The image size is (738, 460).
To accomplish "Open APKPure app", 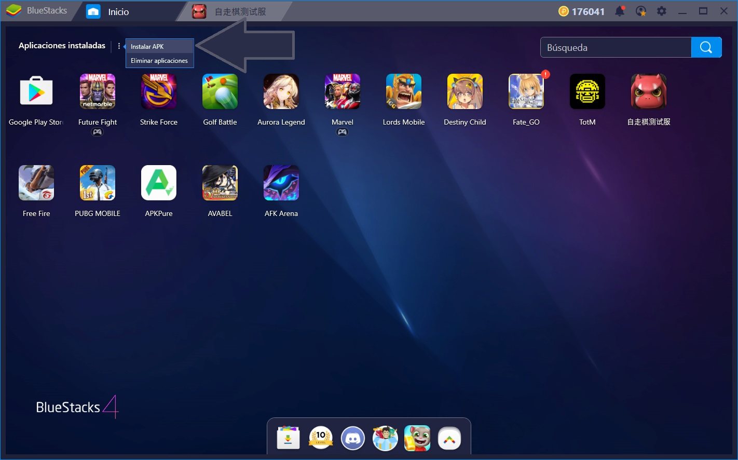I will (159, 183).
